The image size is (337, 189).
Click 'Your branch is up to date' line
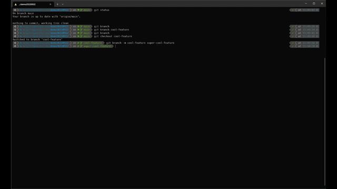click(x=46, y=16)
